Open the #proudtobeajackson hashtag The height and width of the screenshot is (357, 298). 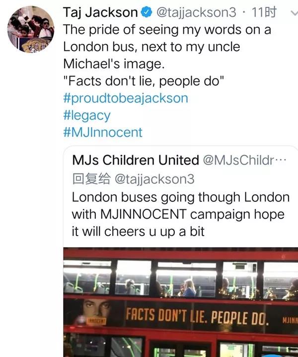click(x=126, y=98)
